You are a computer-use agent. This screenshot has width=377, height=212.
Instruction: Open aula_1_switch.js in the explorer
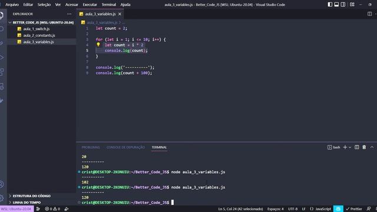click(x=37, y=29)
